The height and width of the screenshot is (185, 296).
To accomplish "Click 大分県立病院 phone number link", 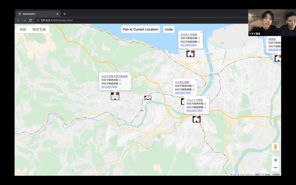I will [183, 93].
